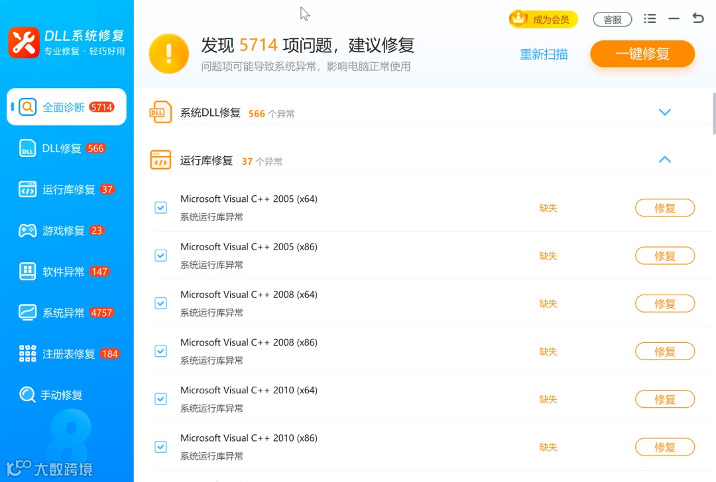Expand the 系统DLL修复 section chevron
This screenshot has height=482, width=716.
[665, 112]
